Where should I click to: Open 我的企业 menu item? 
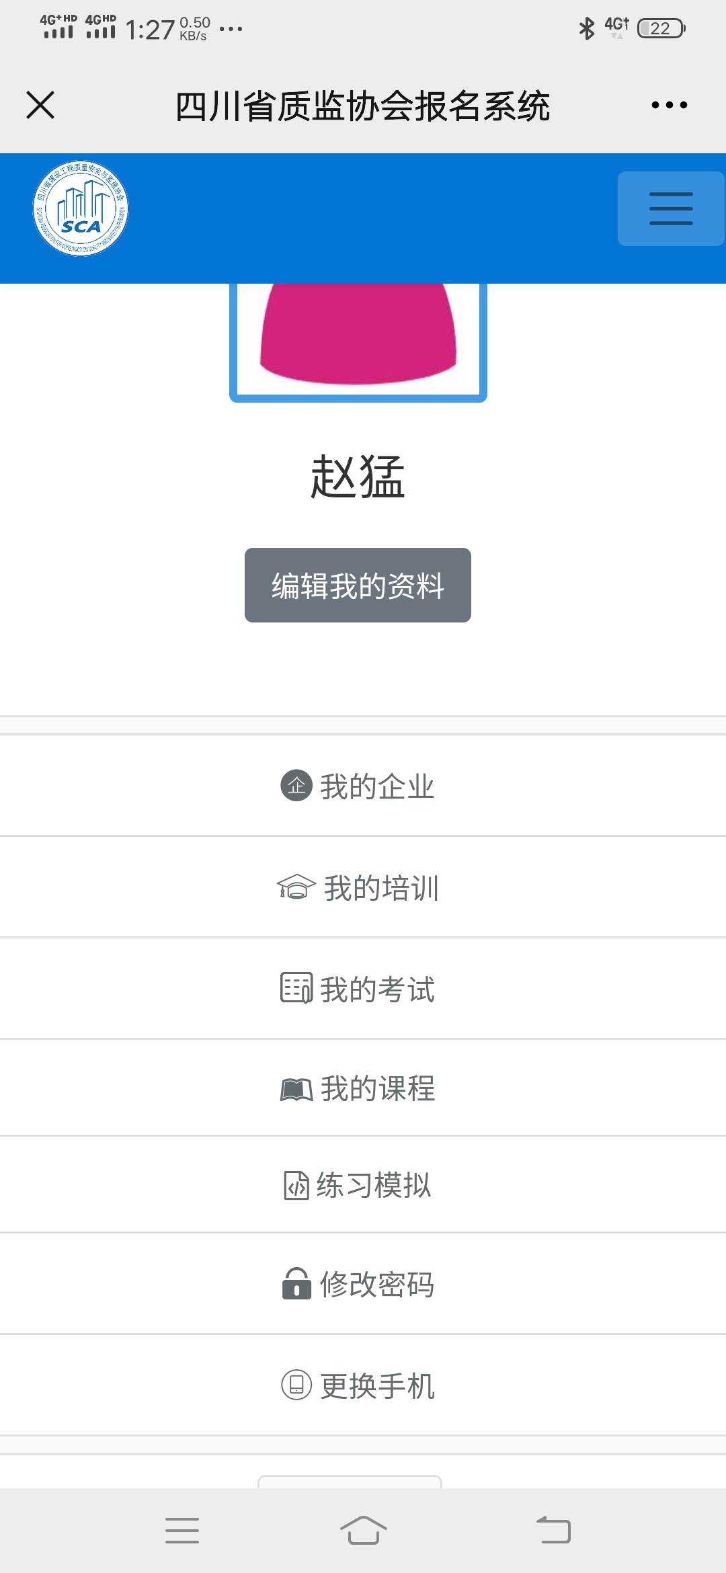363,785
